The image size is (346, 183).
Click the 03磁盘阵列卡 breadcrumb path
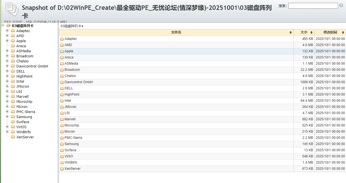point(71,26)
